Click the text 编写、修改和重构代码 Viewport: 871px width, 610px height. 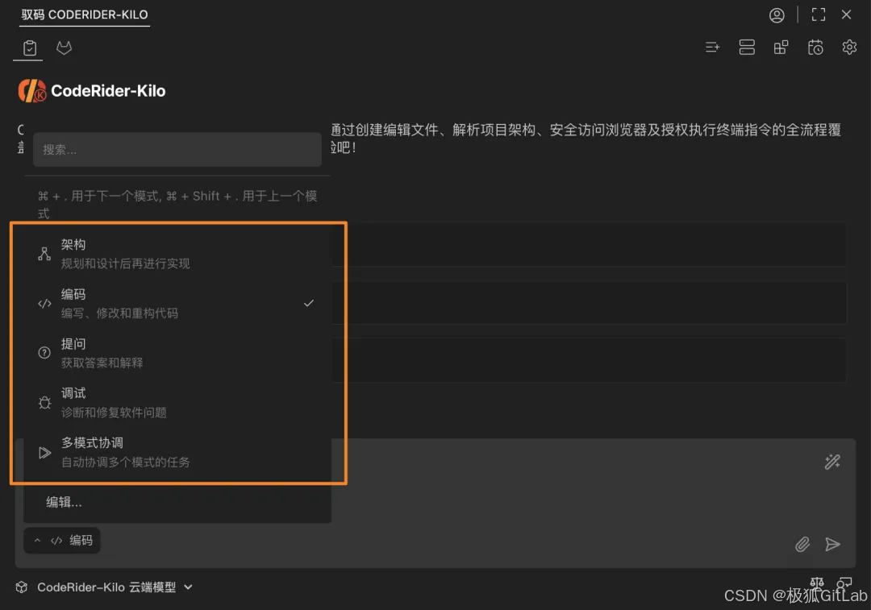pyautogui.click(x=119, y=313)
